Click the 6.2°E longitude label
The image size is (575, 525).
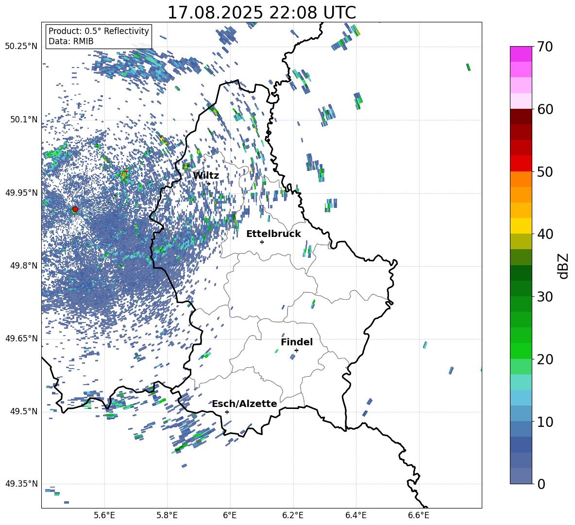[293, 515]
